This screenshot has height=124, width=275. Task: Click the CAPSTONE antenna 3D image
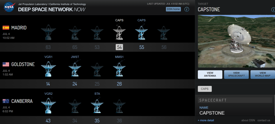pos(236,41)
